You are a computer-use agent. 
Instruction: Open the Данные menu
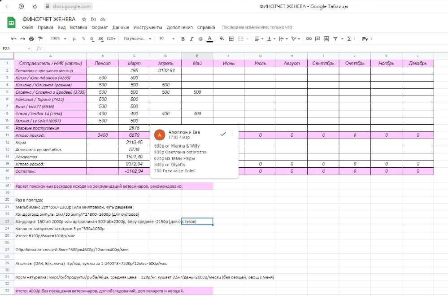point(121,27)
